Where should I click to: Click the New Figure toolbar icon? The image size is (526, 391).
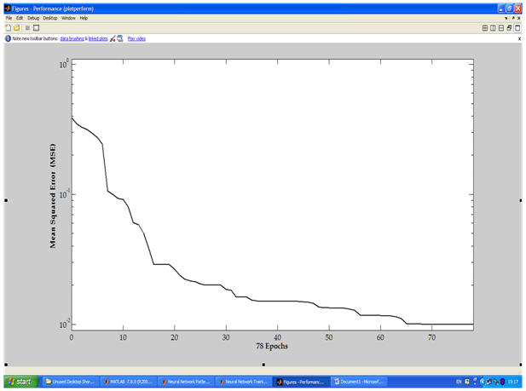[8, 27]
